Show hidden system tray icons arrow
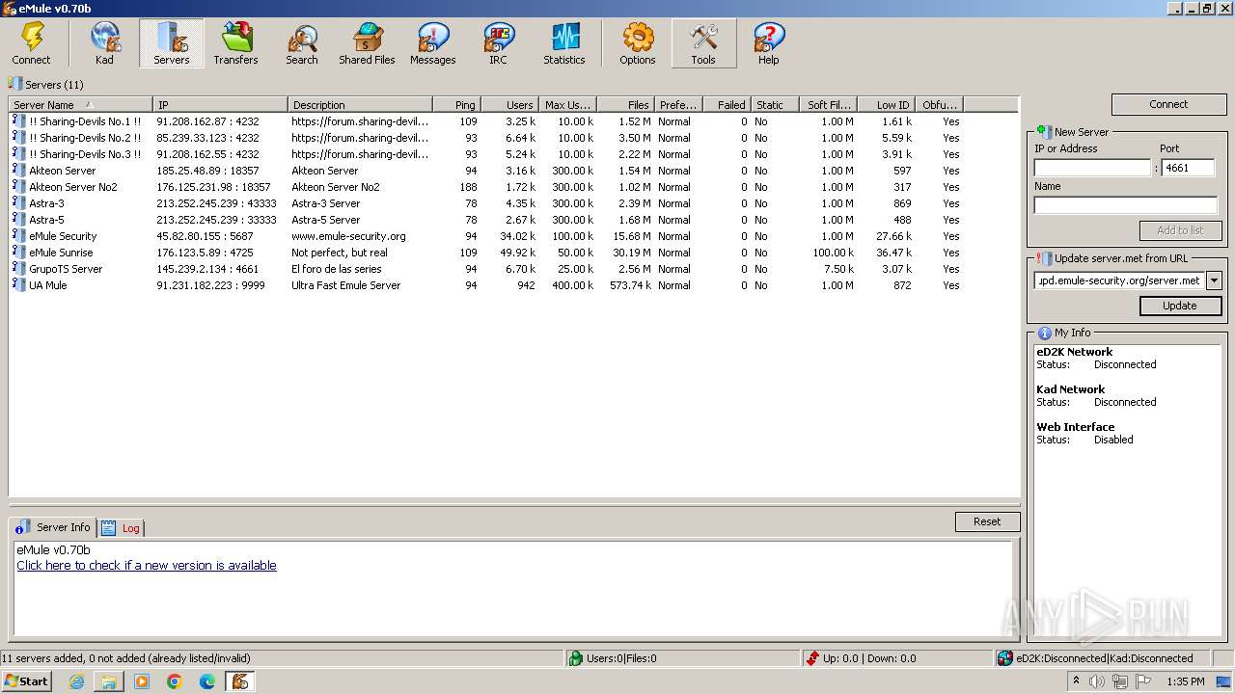This screenshot has height=694, width=1235. (x=1077, y=681)
